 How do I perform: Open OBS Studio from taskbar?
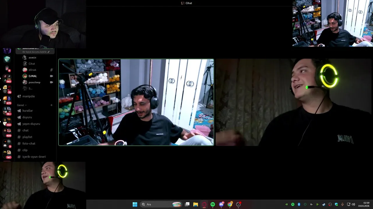[x=238, y=204]
